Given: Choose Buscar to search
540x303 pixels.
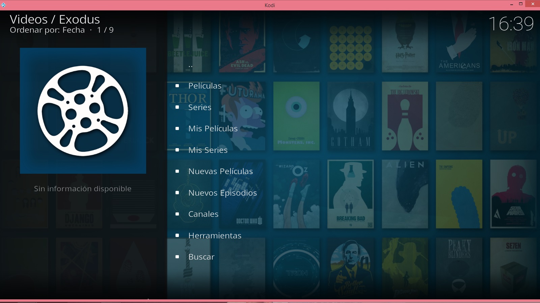Looking at the screenshot, I should (201, 257).
